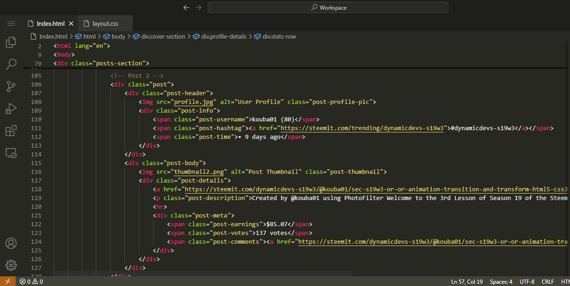Open the Run and Debug view
The image size is (570, 286).
point(11,109)
